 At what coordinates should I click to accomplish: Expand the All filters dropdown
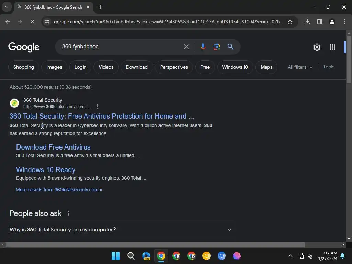click(300, 67)
